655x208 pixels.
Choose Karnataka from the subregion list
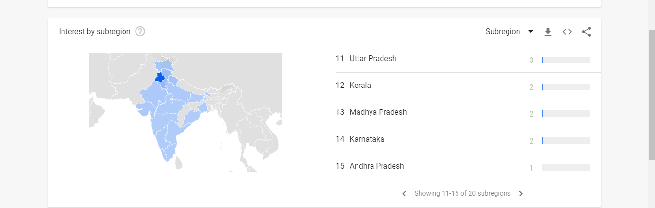pyautogui.click(x=367, y=139)
